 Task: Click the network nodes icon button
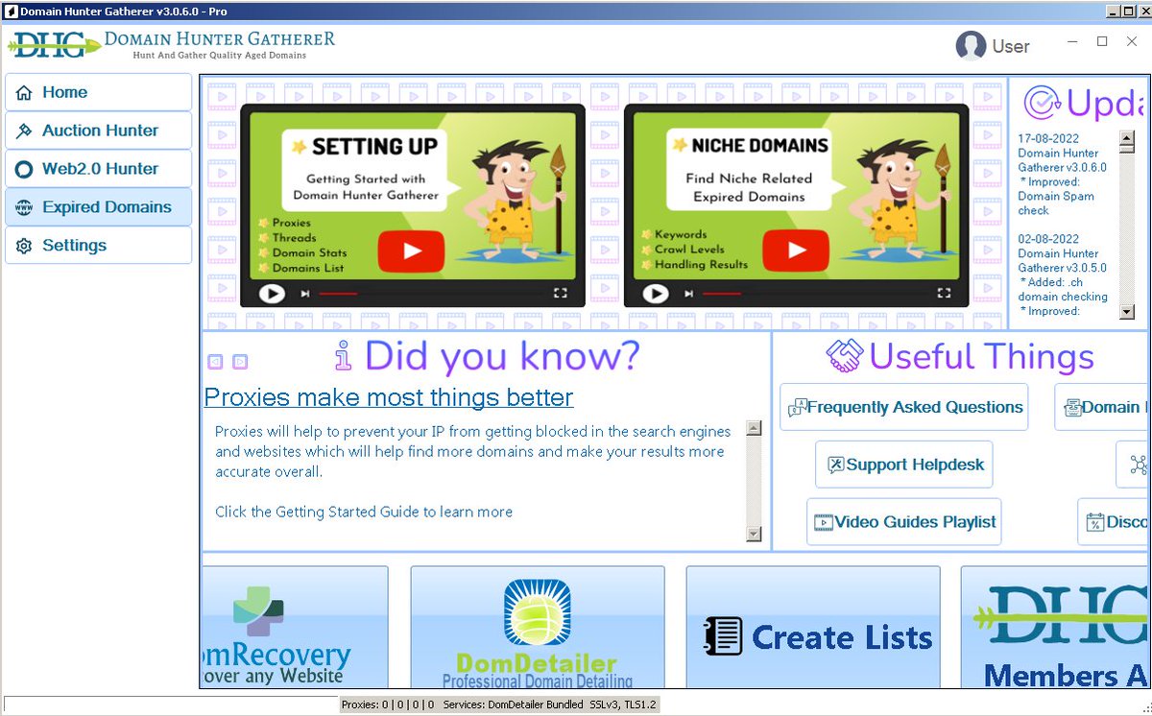pyautogui.click(x=1134, y=465)
